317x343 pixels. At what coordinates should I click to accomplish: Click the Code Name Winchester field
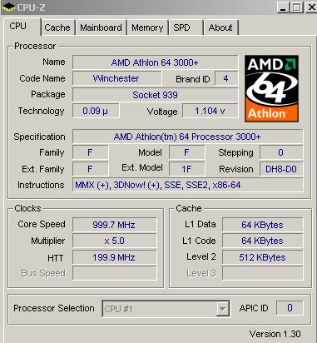pyautogui.click(x=116, y=78)
